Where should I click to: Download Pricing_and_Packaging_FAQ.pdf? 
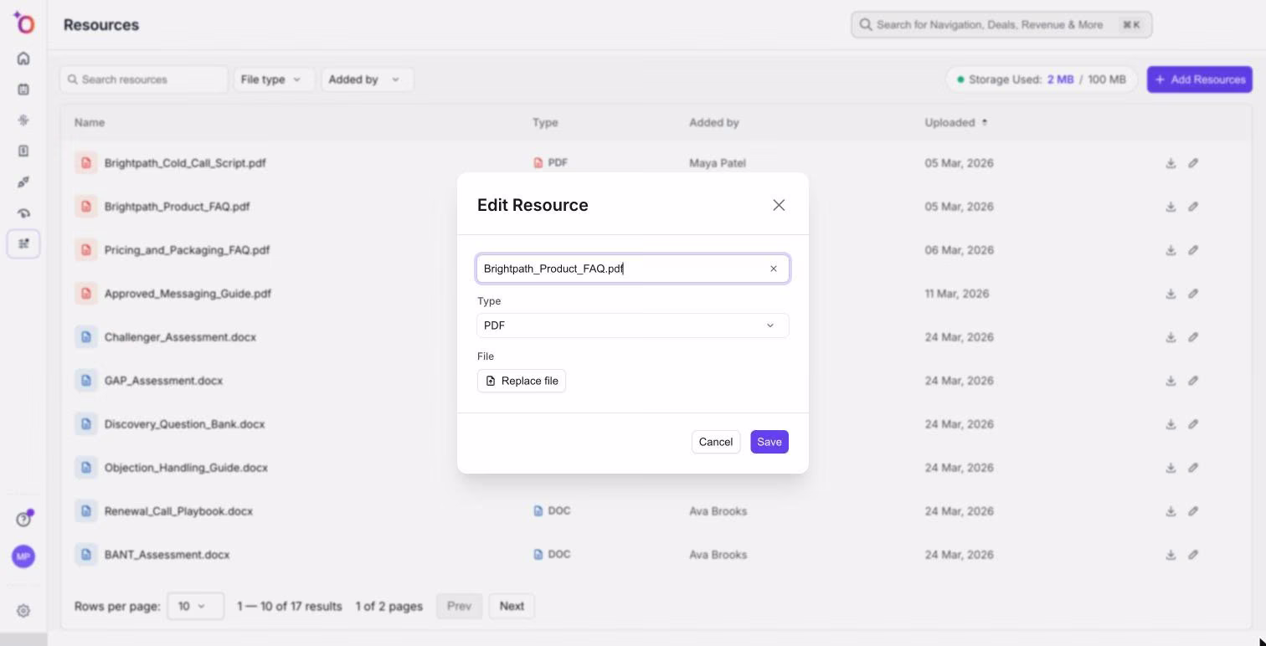pos(1171,250)
